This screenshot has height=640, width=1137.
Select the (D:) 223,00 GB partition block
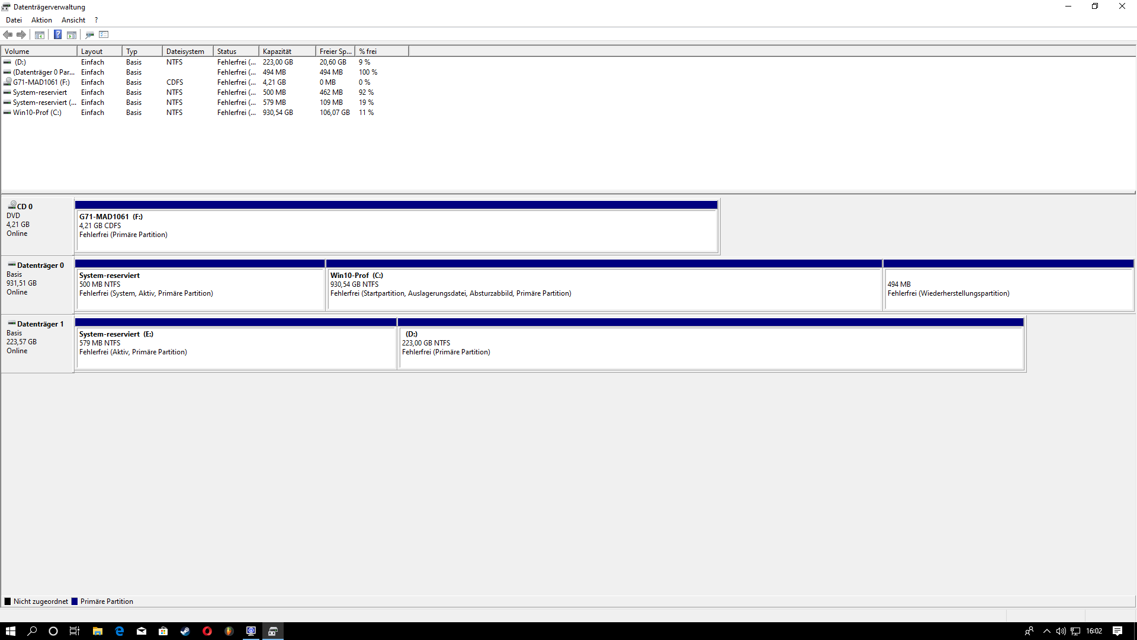point(711,348)
